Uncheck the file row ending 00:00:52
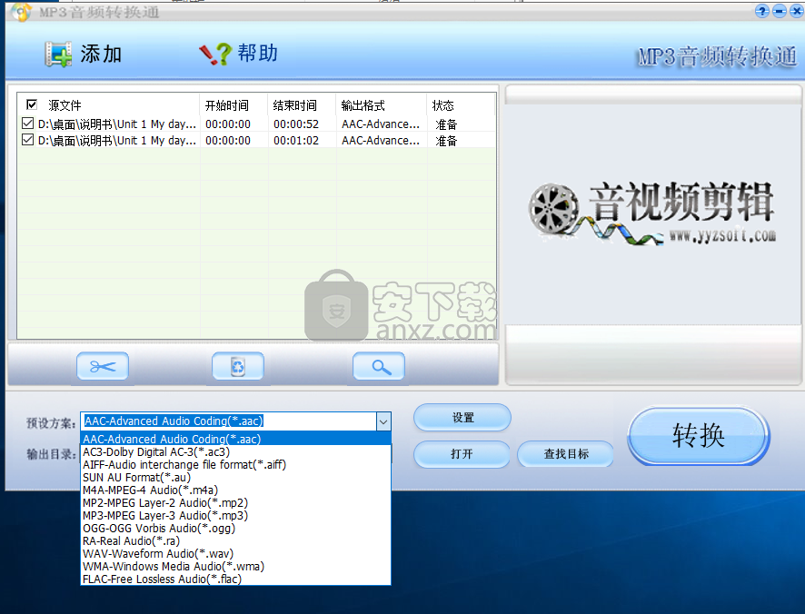Image resolution: width=805 pixels, height=614 pixels. tap(28, 124)
